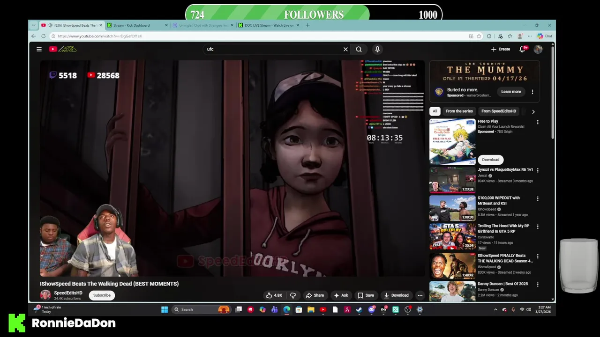This screenshot has height=337, width=600.
Task: Dislike the video with thumbs down
Action: tap(293, 295)
